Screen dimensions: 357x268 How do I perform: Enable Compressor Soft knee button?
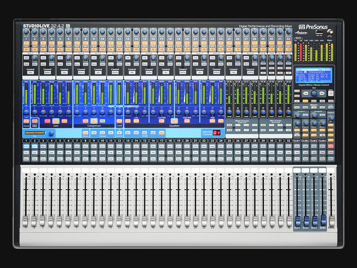point(85,121)
